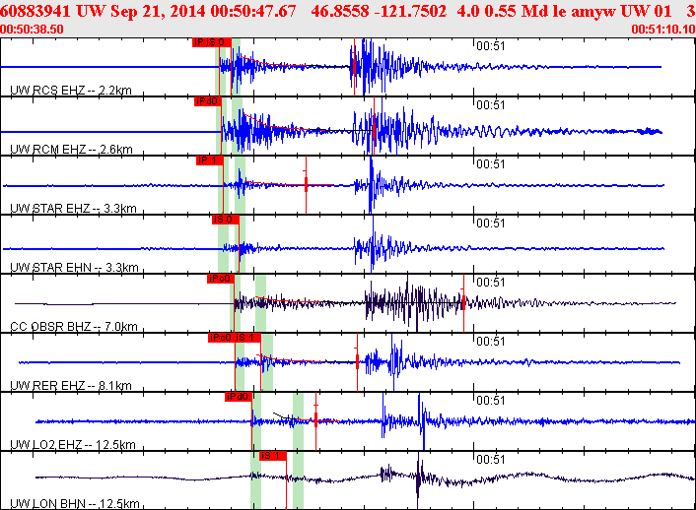The width and height of the screenshot is (696, 510).
Task: Select the UW STAR EHN -- 3.3km label
Action: [74, 268]
